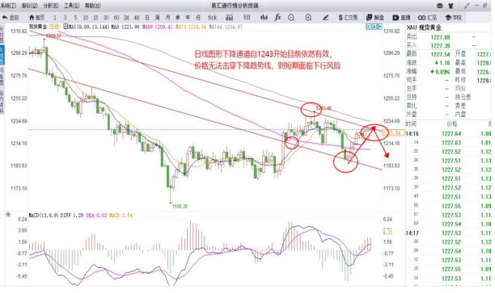This screenshot has height=293, width=495.
Task: Select the tick timeframe
Action: pos(213,18)
